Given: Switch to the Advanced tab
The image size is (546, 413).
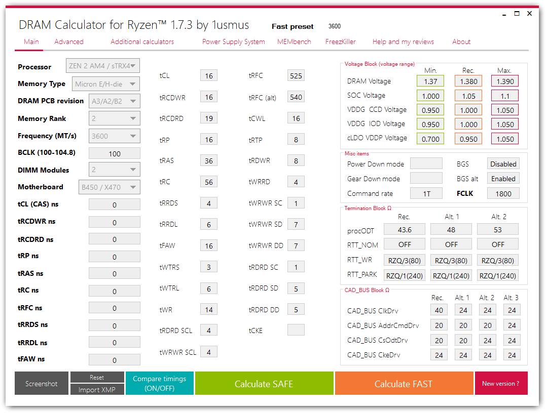Looking at the screenshot, I should (x=69, y=42).
